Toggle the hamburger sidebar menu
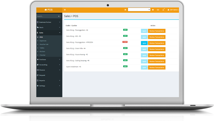This screenshot has height=121, width=214. coord(65,10)
